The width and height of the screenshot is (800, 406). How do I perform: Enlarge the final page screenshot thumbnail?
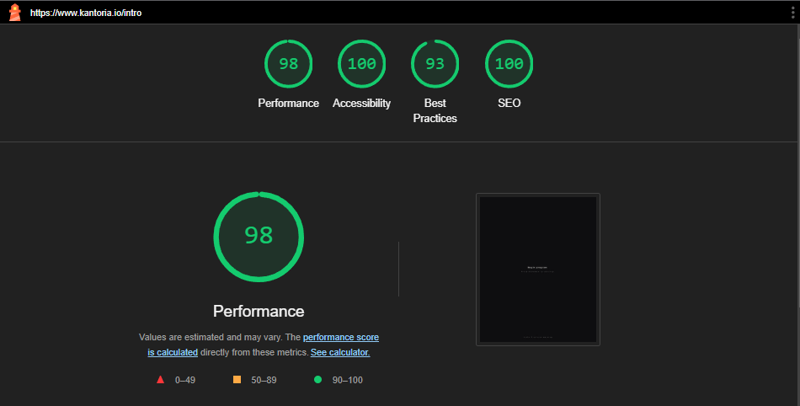tap(537, 269)
